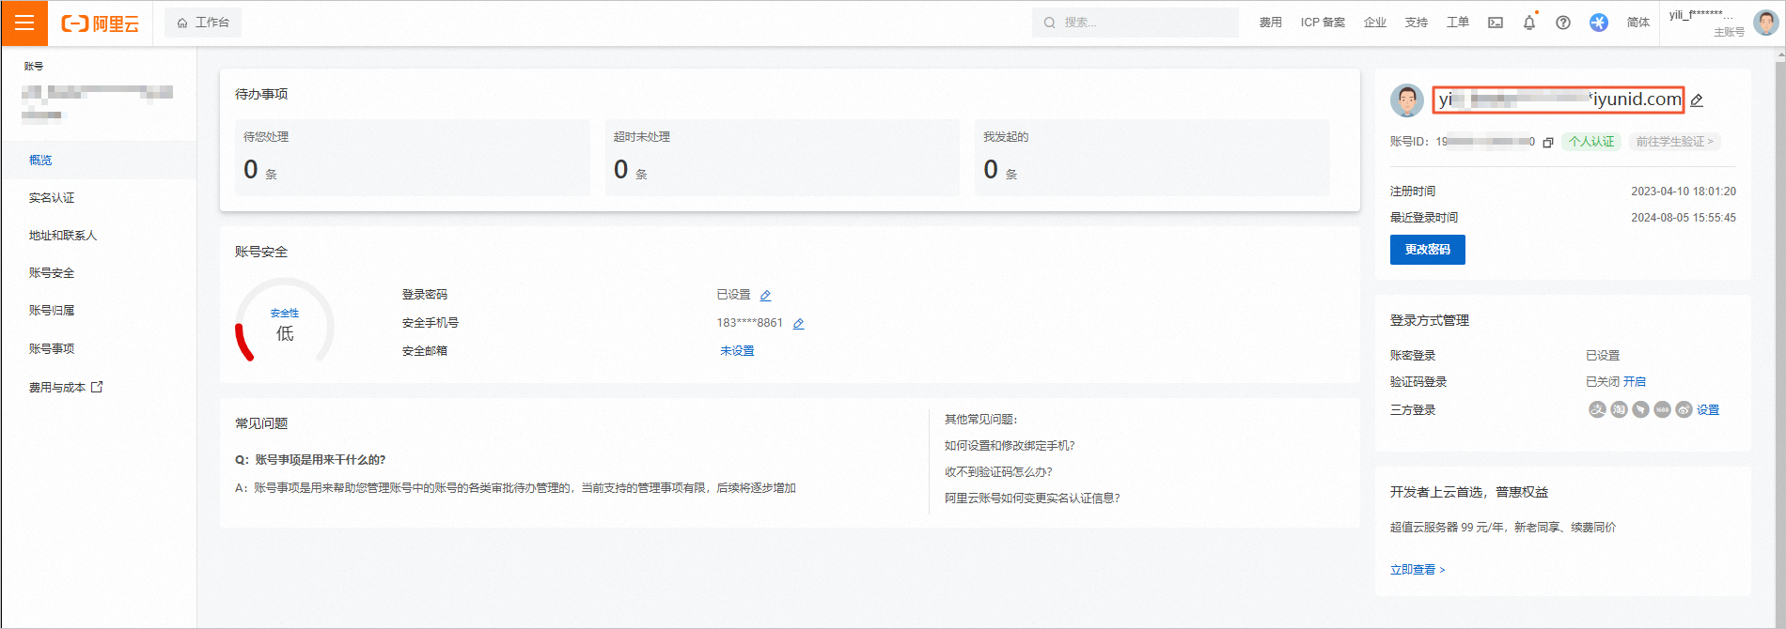Open the hamburger navigation menu

24,23
